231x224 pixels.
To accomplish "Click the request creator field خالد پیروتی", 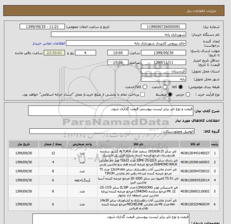I will coord(126,43).
